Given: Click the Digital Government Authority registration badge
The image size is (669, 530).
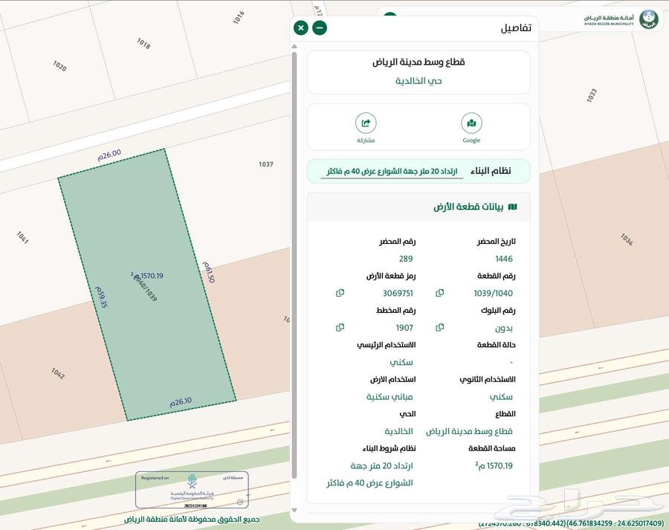Looking at the screenshot, I should [x=192, y=491].
